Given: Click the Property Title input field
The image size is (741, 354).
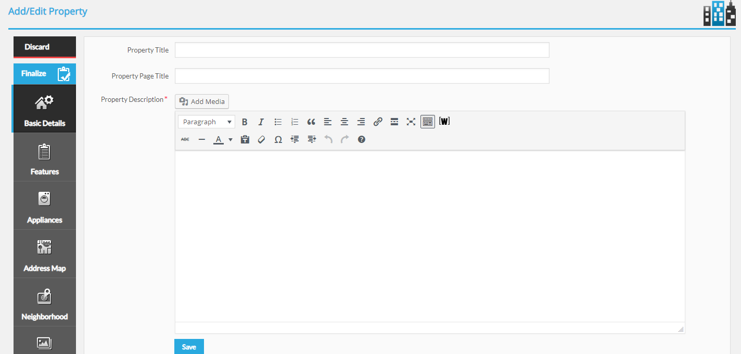Looking at the screenshot, I should coord(362,50).
